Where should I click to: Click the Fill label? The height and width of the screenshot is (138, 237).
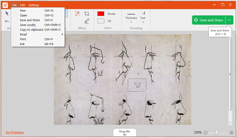tap(109, 21)
